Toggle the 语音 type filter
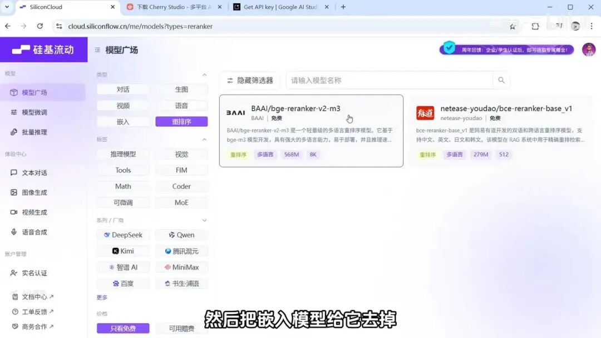The height and width of the screenshot is (338, 601). (181, 106)
